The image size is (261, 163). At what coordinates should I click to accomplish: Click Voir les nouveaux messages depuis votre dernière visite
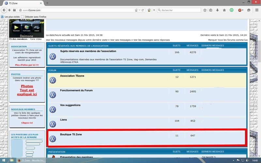(x=77, y=40)
